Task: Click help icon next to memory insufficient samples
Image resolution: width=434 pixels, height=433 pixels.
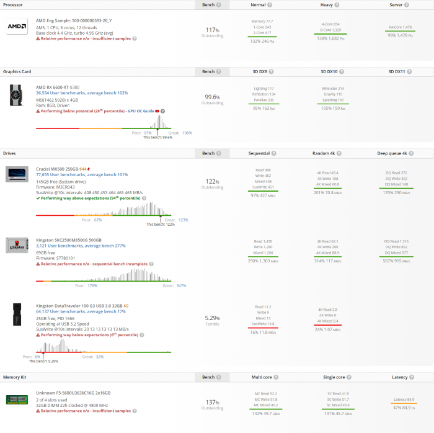Action: pyautogui.click(x=135, y=411)
